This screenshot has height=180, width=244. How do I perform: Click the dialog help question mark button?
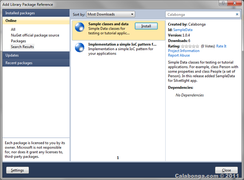223,3
